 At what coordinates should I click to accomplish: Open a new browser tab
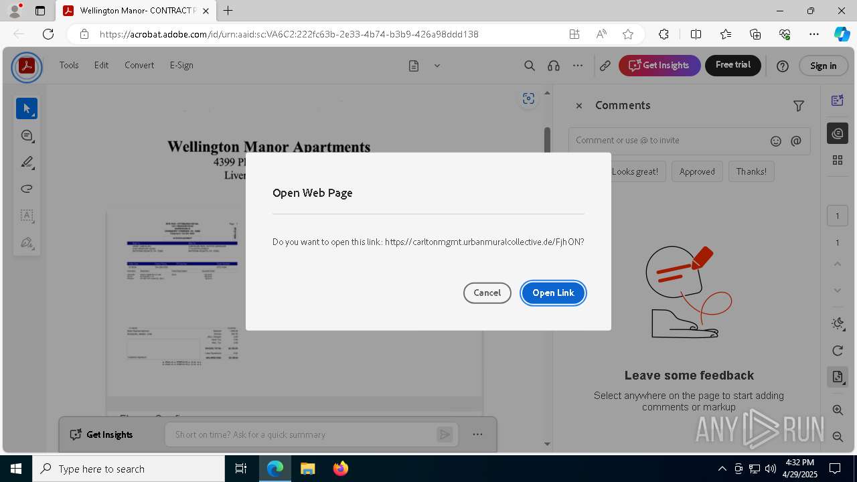[x=228, y=11]
